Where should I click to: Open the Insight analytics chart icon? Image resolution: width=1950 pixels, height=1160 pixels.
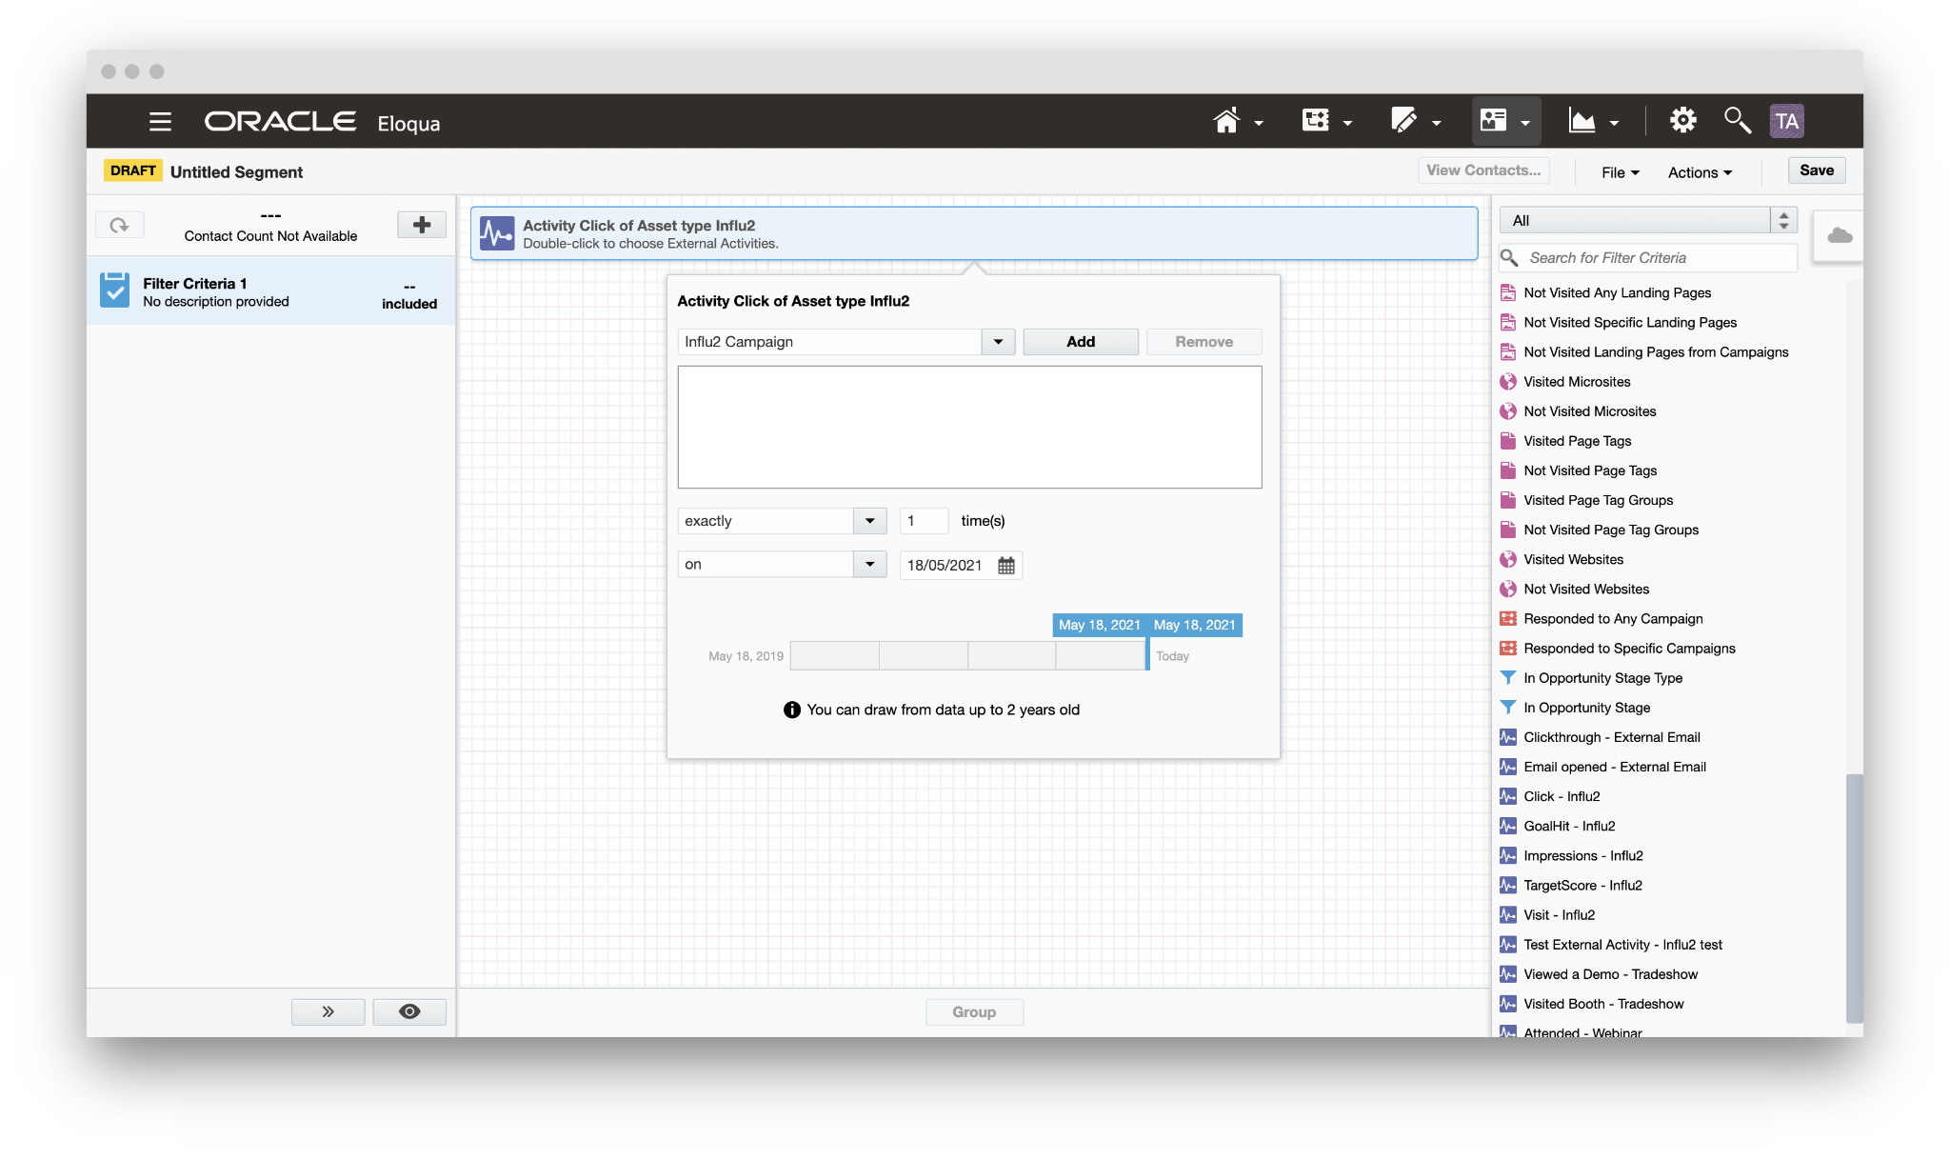click(x=1582, y=121)
